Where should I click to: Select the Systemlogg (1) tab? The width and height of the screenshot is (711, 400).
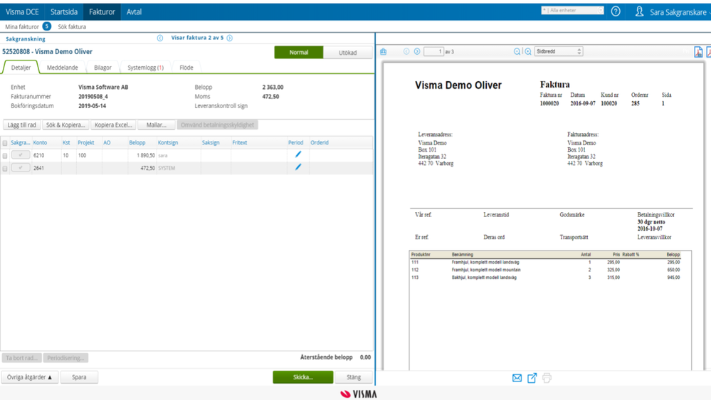click(146, 67)
